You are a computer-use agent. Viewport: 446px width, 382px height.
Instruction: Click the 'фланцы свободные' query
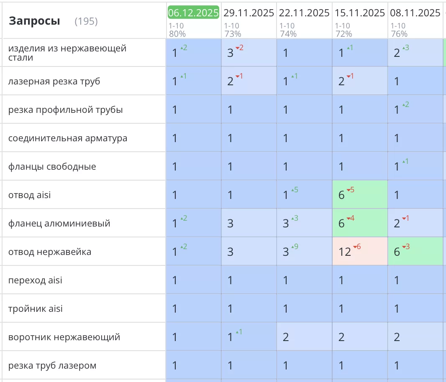52,167
